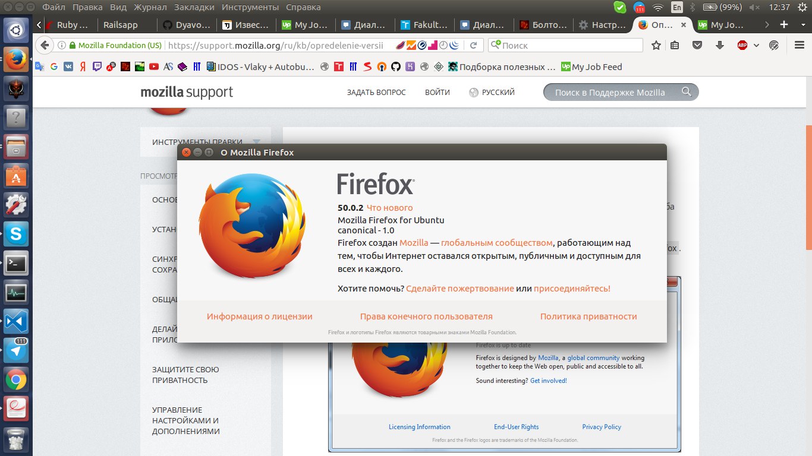Screen dimensions: 812x456
Task: Close the active Оп... tab
Action: [x=684, y=25]
